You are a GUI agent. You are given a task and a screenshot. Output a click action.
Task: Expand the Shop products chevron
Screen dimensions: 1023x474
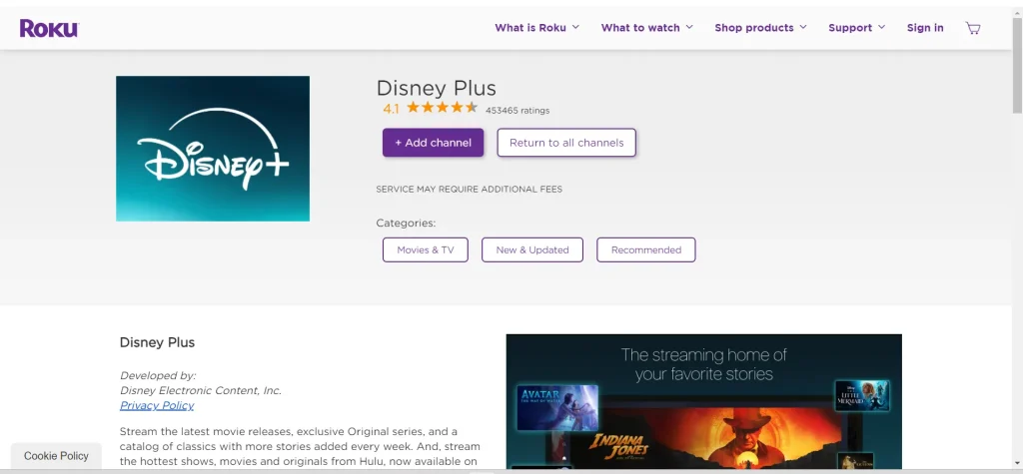(x=803, y=27)
